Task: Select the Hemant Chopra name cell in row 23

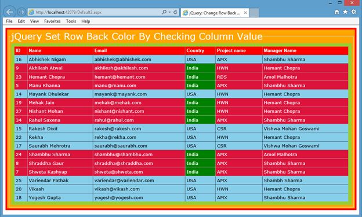Action: pyautogui.click(x=60, y=77)
